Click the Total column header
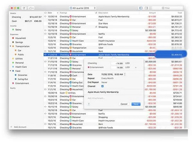Image resolution: width=193 pixels, height=142 pixels. point(180,13)
